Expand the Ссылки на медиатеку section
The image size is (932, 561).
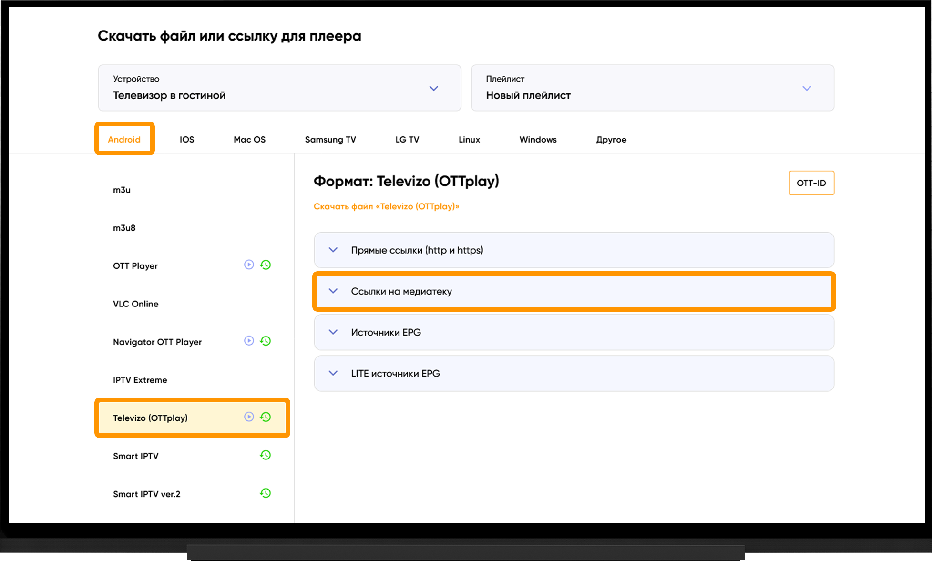coord(574,291)
